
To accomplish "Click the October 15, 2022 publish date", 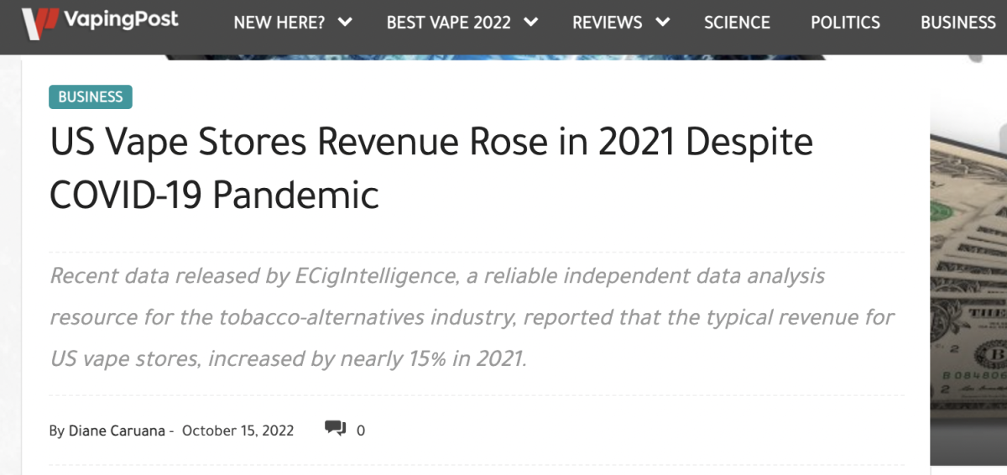I will pos(237,431).
